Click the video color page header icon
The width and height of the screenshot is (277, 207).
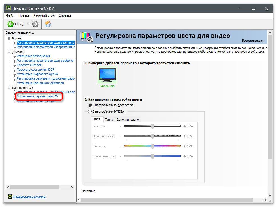(87, 37)
